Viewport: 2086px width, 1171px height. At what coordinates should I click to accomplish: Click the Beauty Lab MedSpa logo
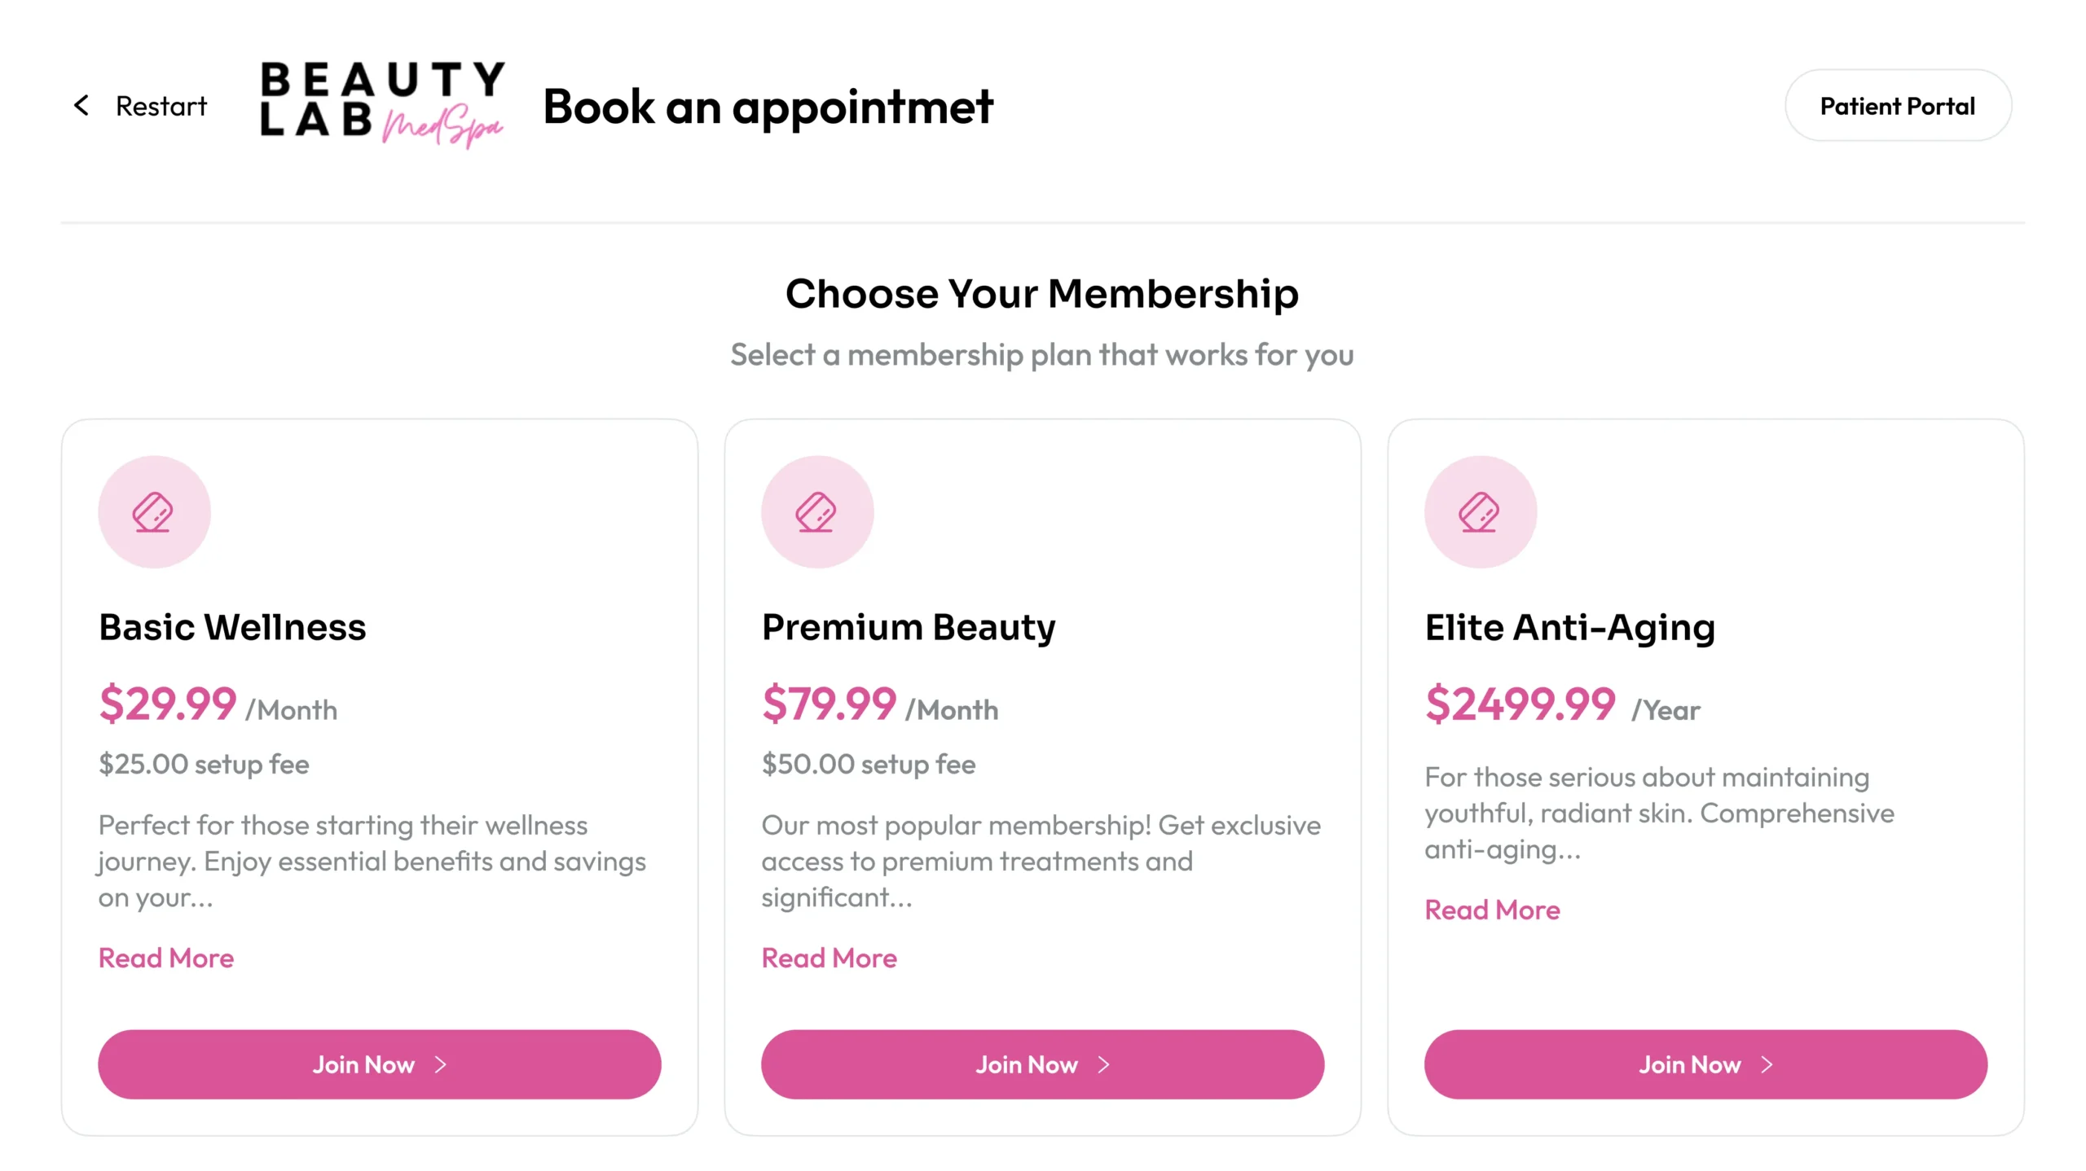tap(382, 105)
